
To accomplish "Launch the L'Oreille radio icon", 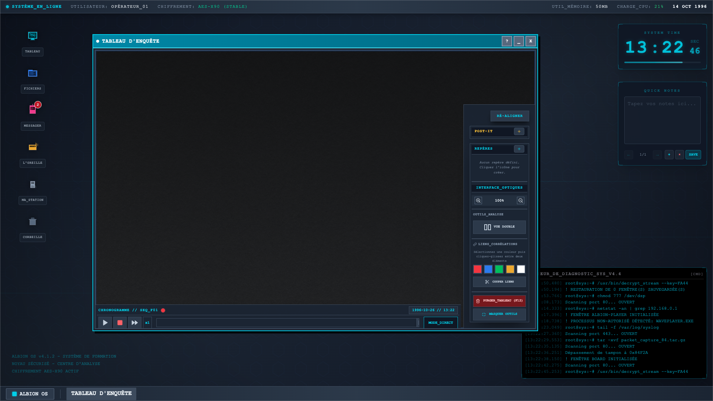I will (33, 147).
